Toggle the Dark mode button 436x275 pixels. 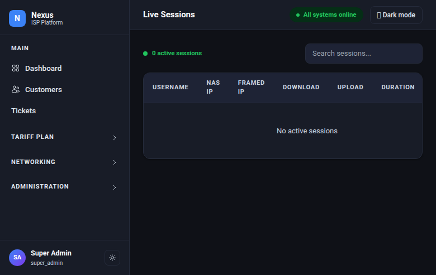click(396, 15)
